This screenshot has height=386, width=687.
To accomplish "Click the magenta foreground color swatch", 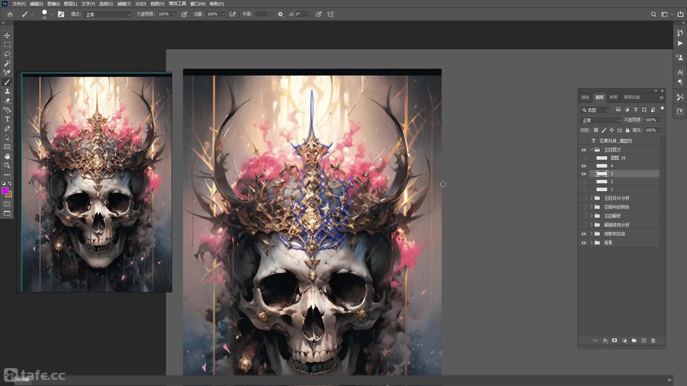I will pyautogui.click(x=5, y=191).
